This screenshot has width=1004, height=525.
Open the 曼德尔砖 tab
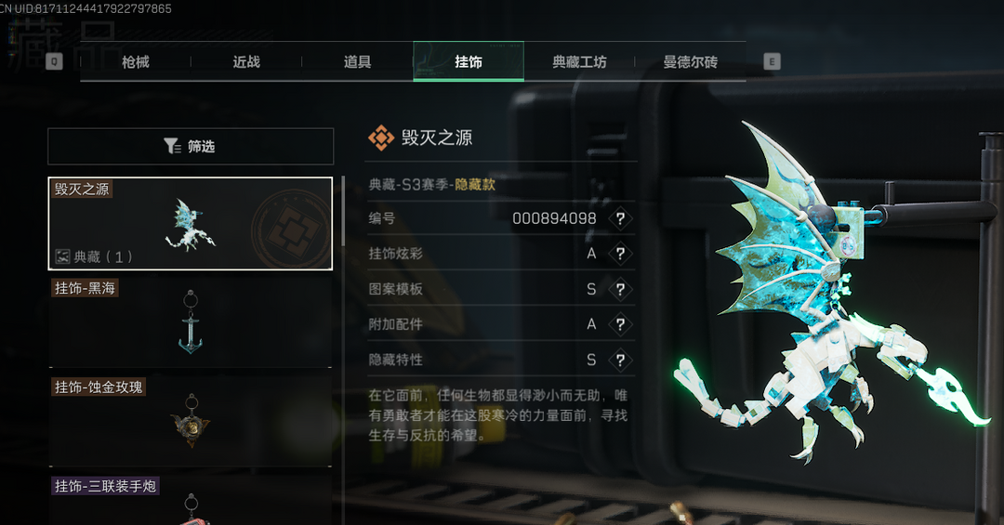tap(690, 61)
